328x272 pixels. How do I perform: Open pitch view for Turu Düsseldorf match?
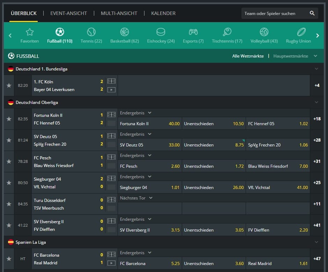point(111,200)
